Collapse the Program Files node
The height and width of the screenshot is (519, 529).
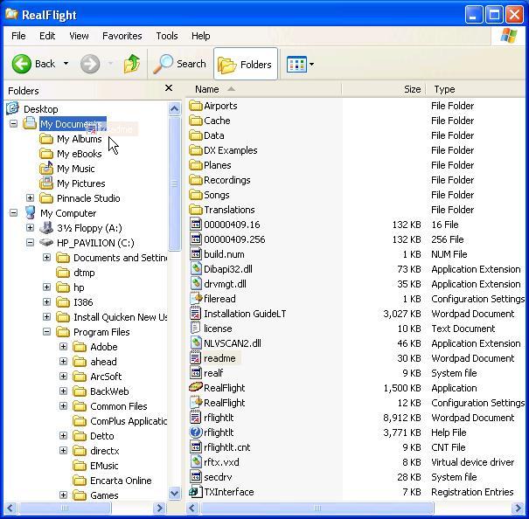point(46,332)
